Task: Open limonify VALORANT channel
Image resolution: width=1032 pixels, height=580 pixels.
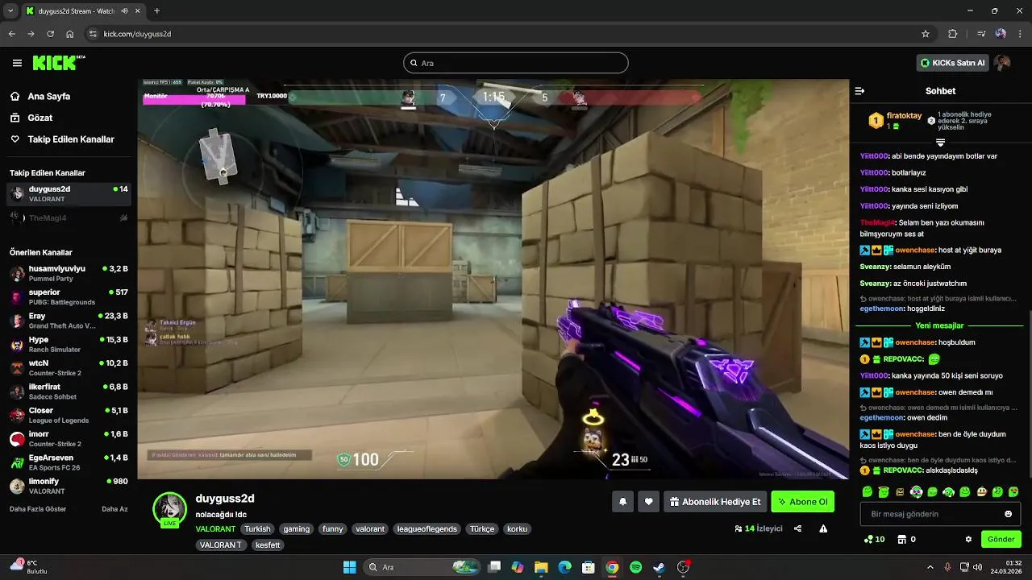Action: pyautogui.click(x=69, y=486)
